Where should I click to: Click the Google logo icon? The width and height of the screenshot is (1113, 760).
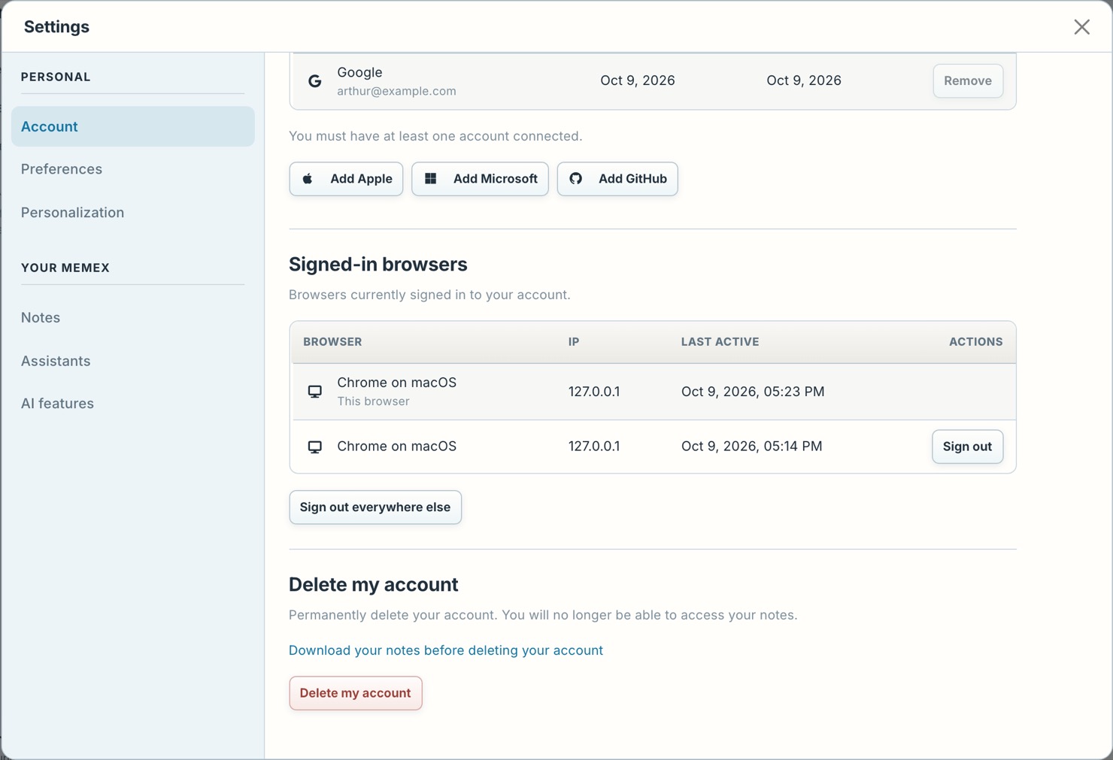pyautogui.click(x=315, y=81)
